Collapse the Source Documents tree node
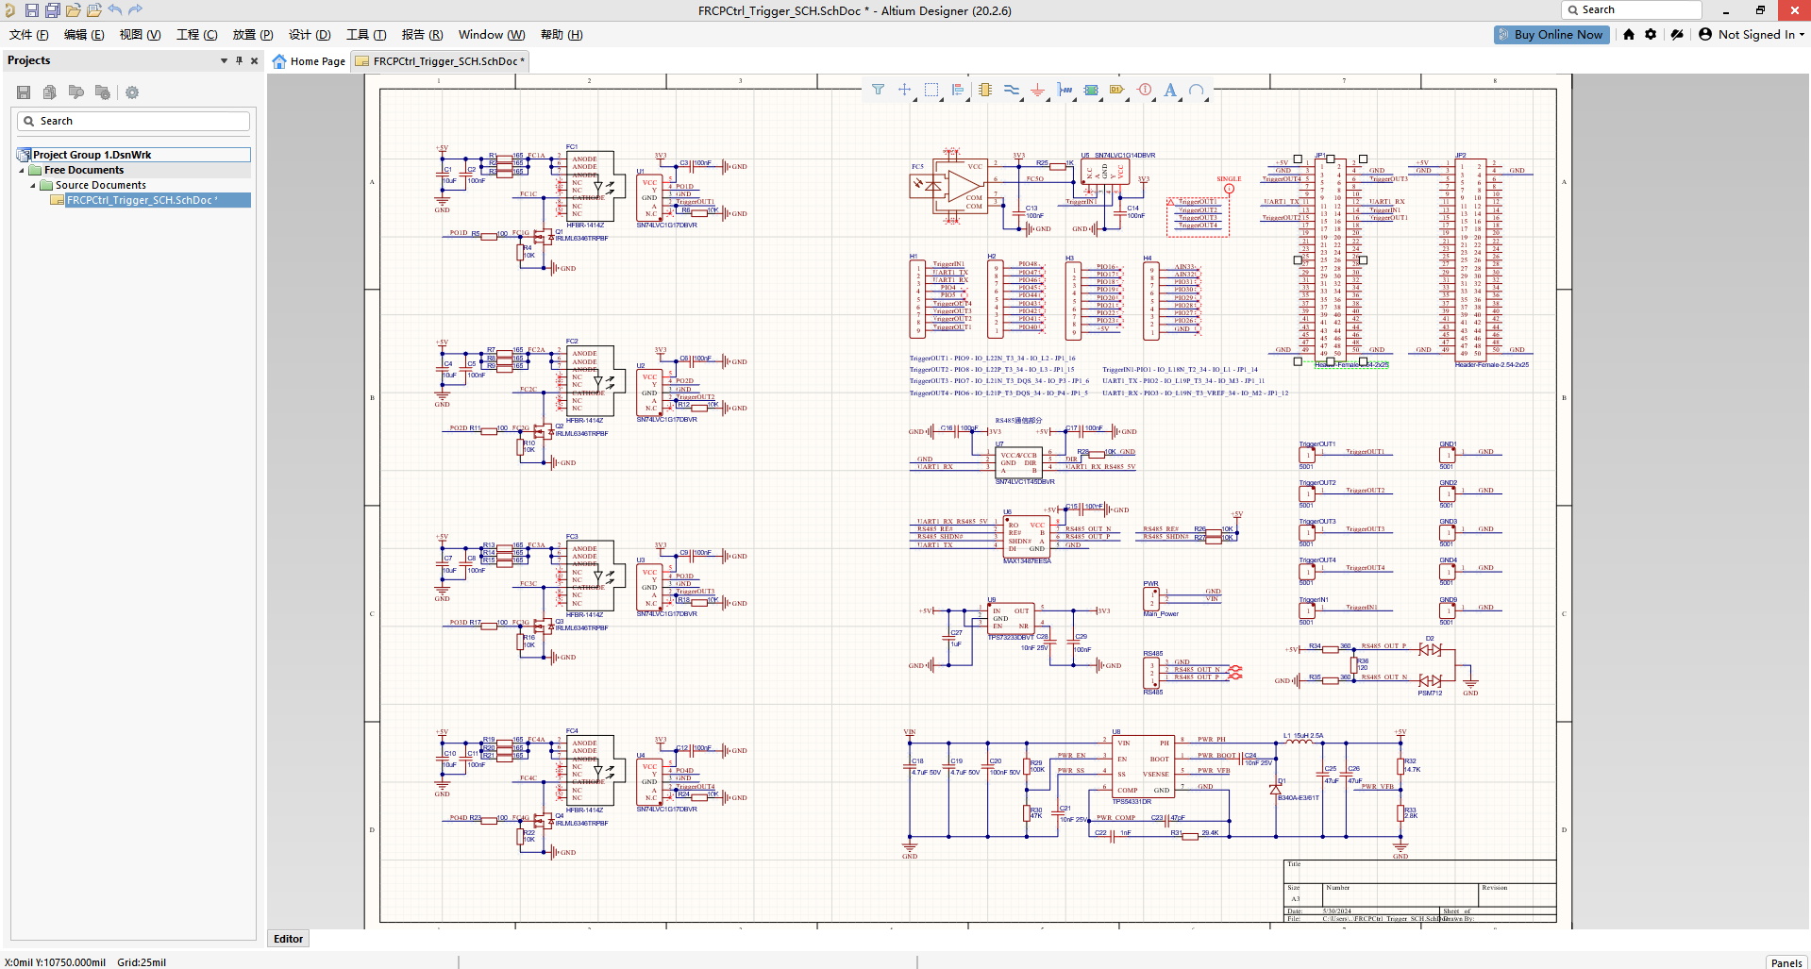 point(32,186)
